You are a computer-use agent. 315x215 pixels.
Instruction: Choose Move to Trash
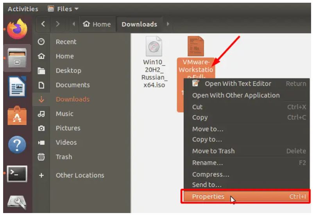pyautogui.click(x=247, y=151)
